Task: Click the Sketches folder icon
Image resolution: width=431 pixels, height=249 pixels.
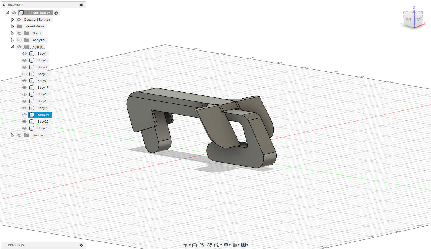Action: 26,135
